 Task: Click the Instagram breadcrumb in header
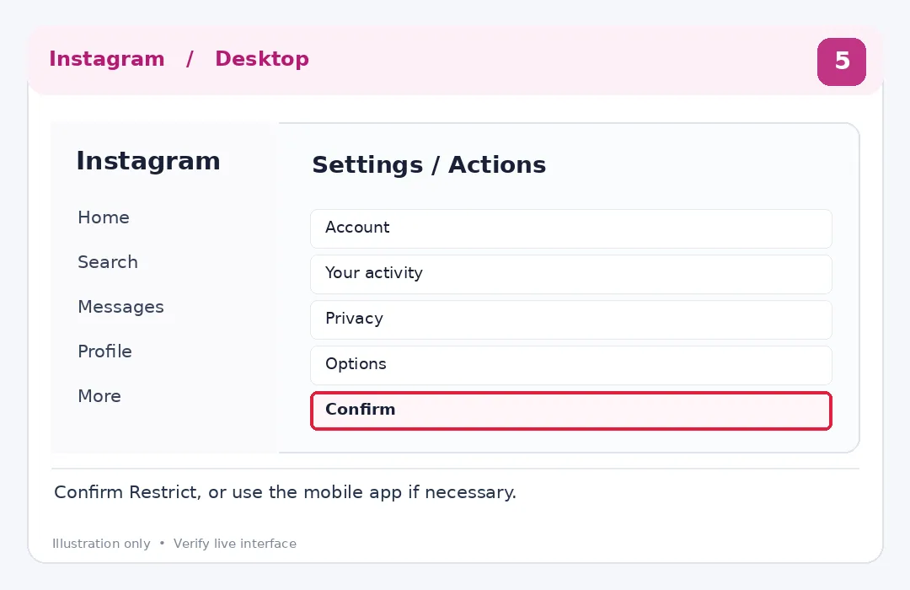(x=107, y=59)
